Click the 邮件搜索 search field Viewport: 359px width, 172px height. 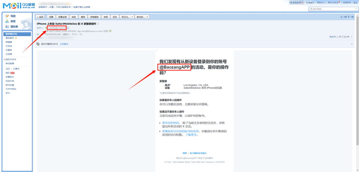(333, 9)
